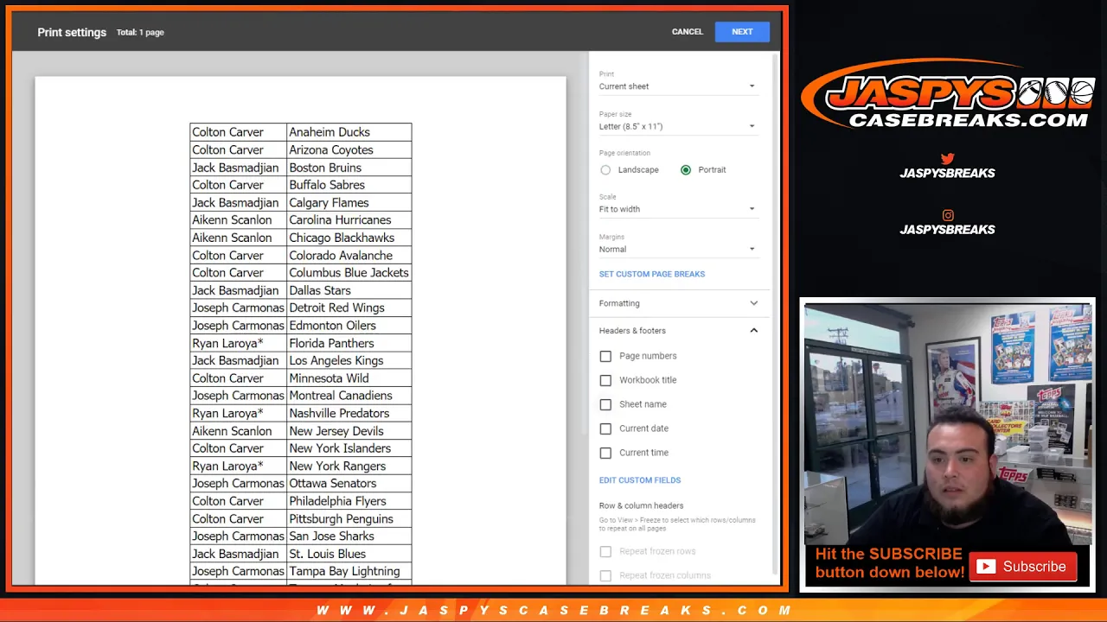Check the Repeat frozen rows option
The width and height of the screenshot is (1107, 622).
tap(605, 551)
